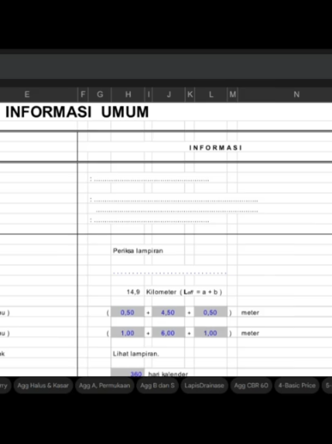Select the 0,50 cell right of 4,50
The width and height of the screenshot is (332, 444).
[x=210, y=312]
